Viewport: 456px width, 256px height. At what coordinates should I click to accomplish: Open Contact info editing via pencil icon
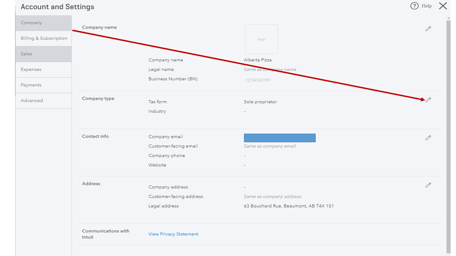(428, 138)
